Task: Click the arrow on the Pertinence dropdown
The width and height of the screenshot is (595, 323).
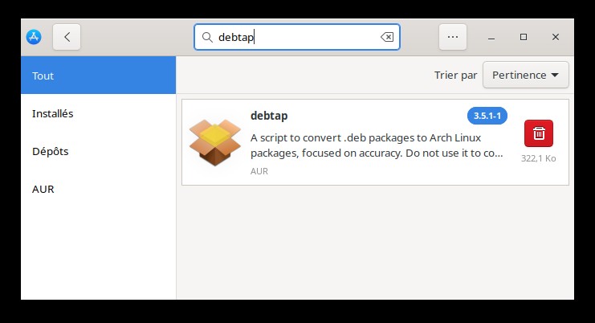Action: pos(555,76)
